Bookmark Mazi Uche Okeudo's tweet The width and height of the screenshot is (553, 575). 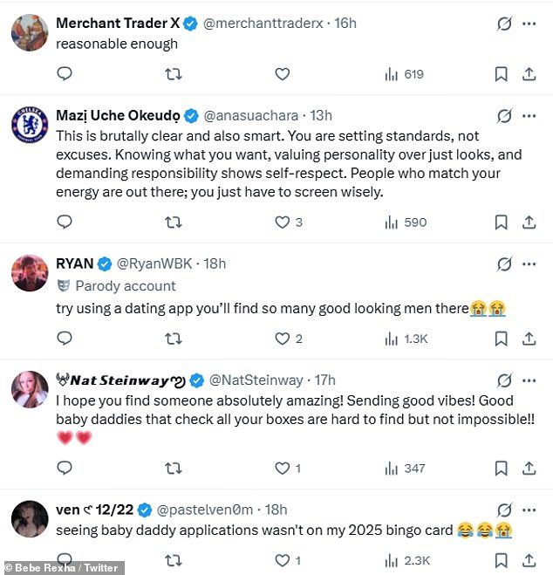pyautogui.click(x=501, y=222)
